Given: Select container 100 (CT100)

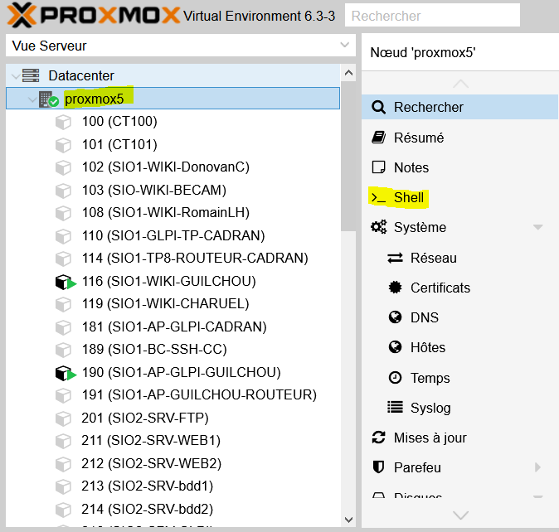Looking at the screenshot, I should 119,121.
